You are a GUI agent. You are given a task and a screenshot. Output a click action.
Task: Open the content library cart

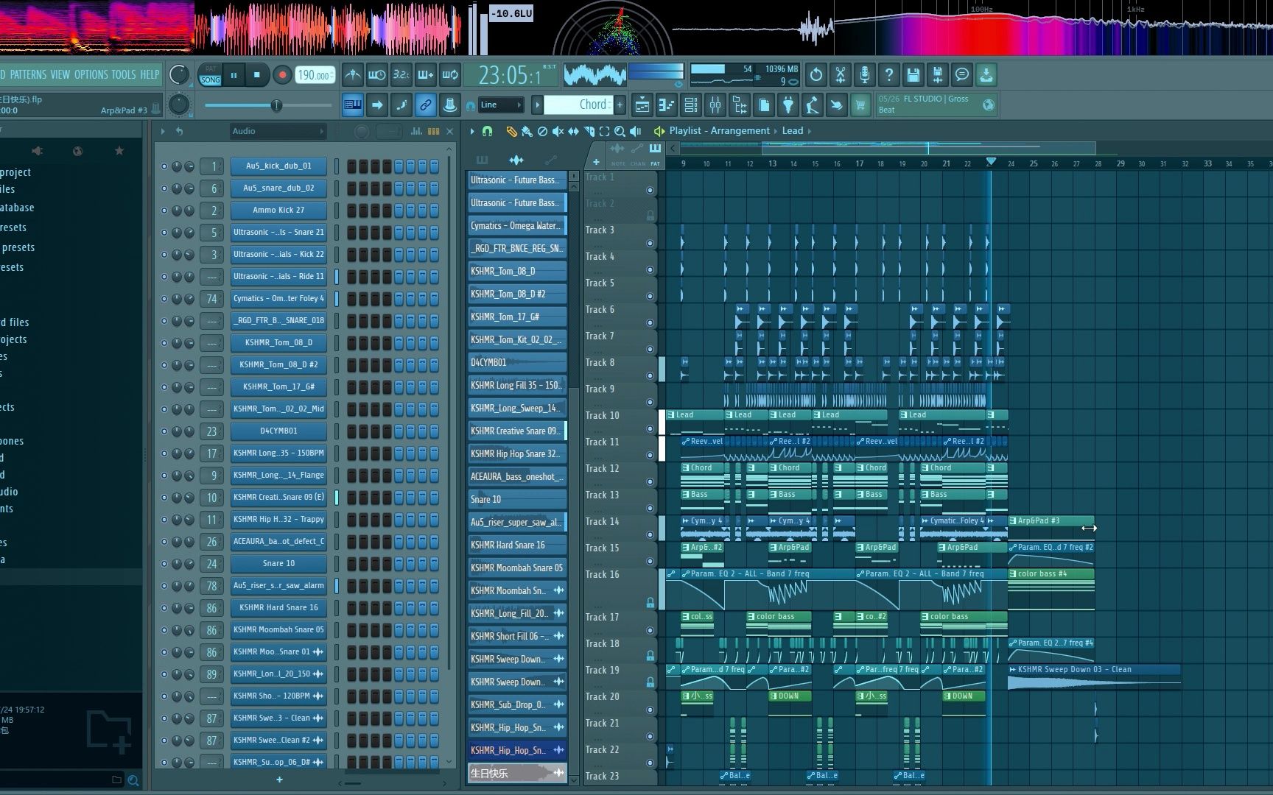[x=860, y=105]
